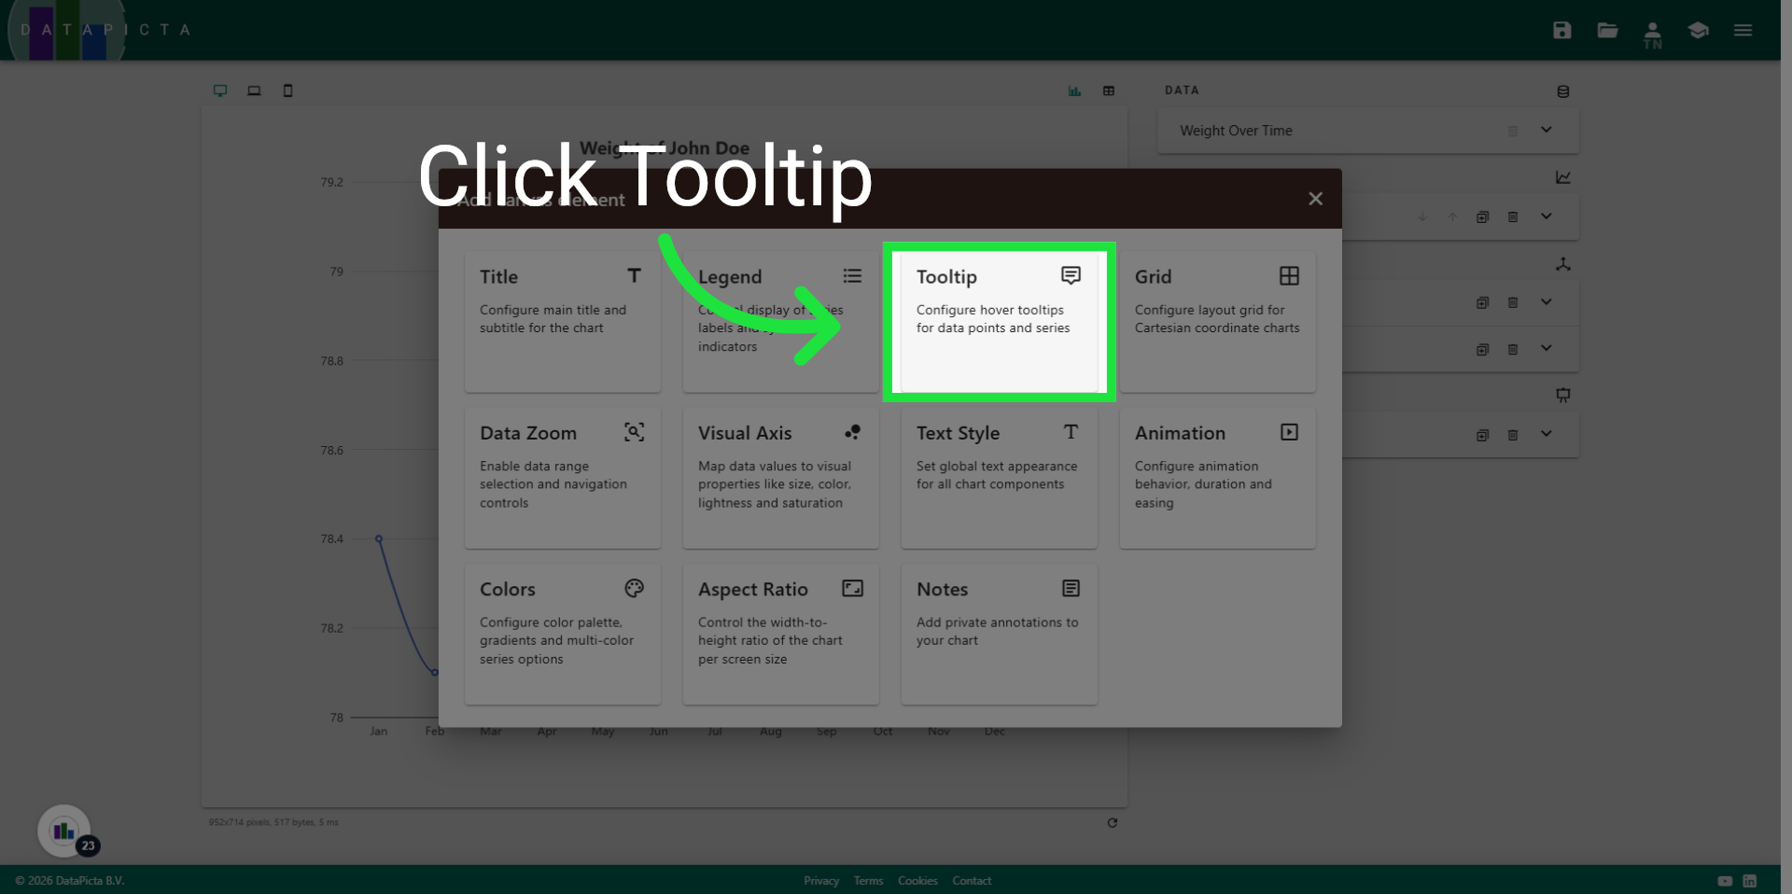The image size is (1792, 894).
Task: Open the folder icon in the top toolbar
Action: (1607, 30)
